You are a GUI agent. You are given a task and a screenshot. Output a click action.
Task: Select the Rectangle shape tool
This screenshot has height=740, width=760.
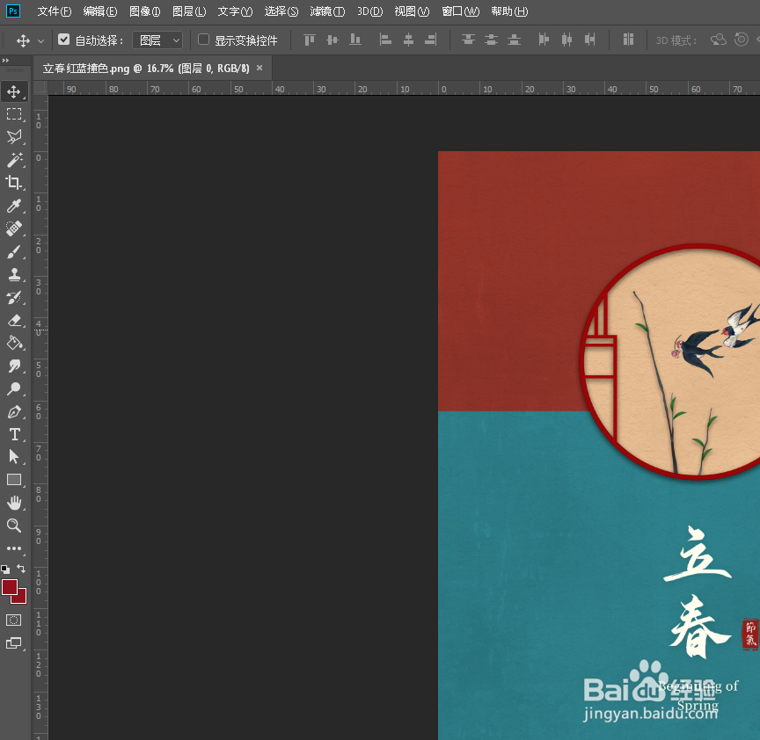click(14, 480)
